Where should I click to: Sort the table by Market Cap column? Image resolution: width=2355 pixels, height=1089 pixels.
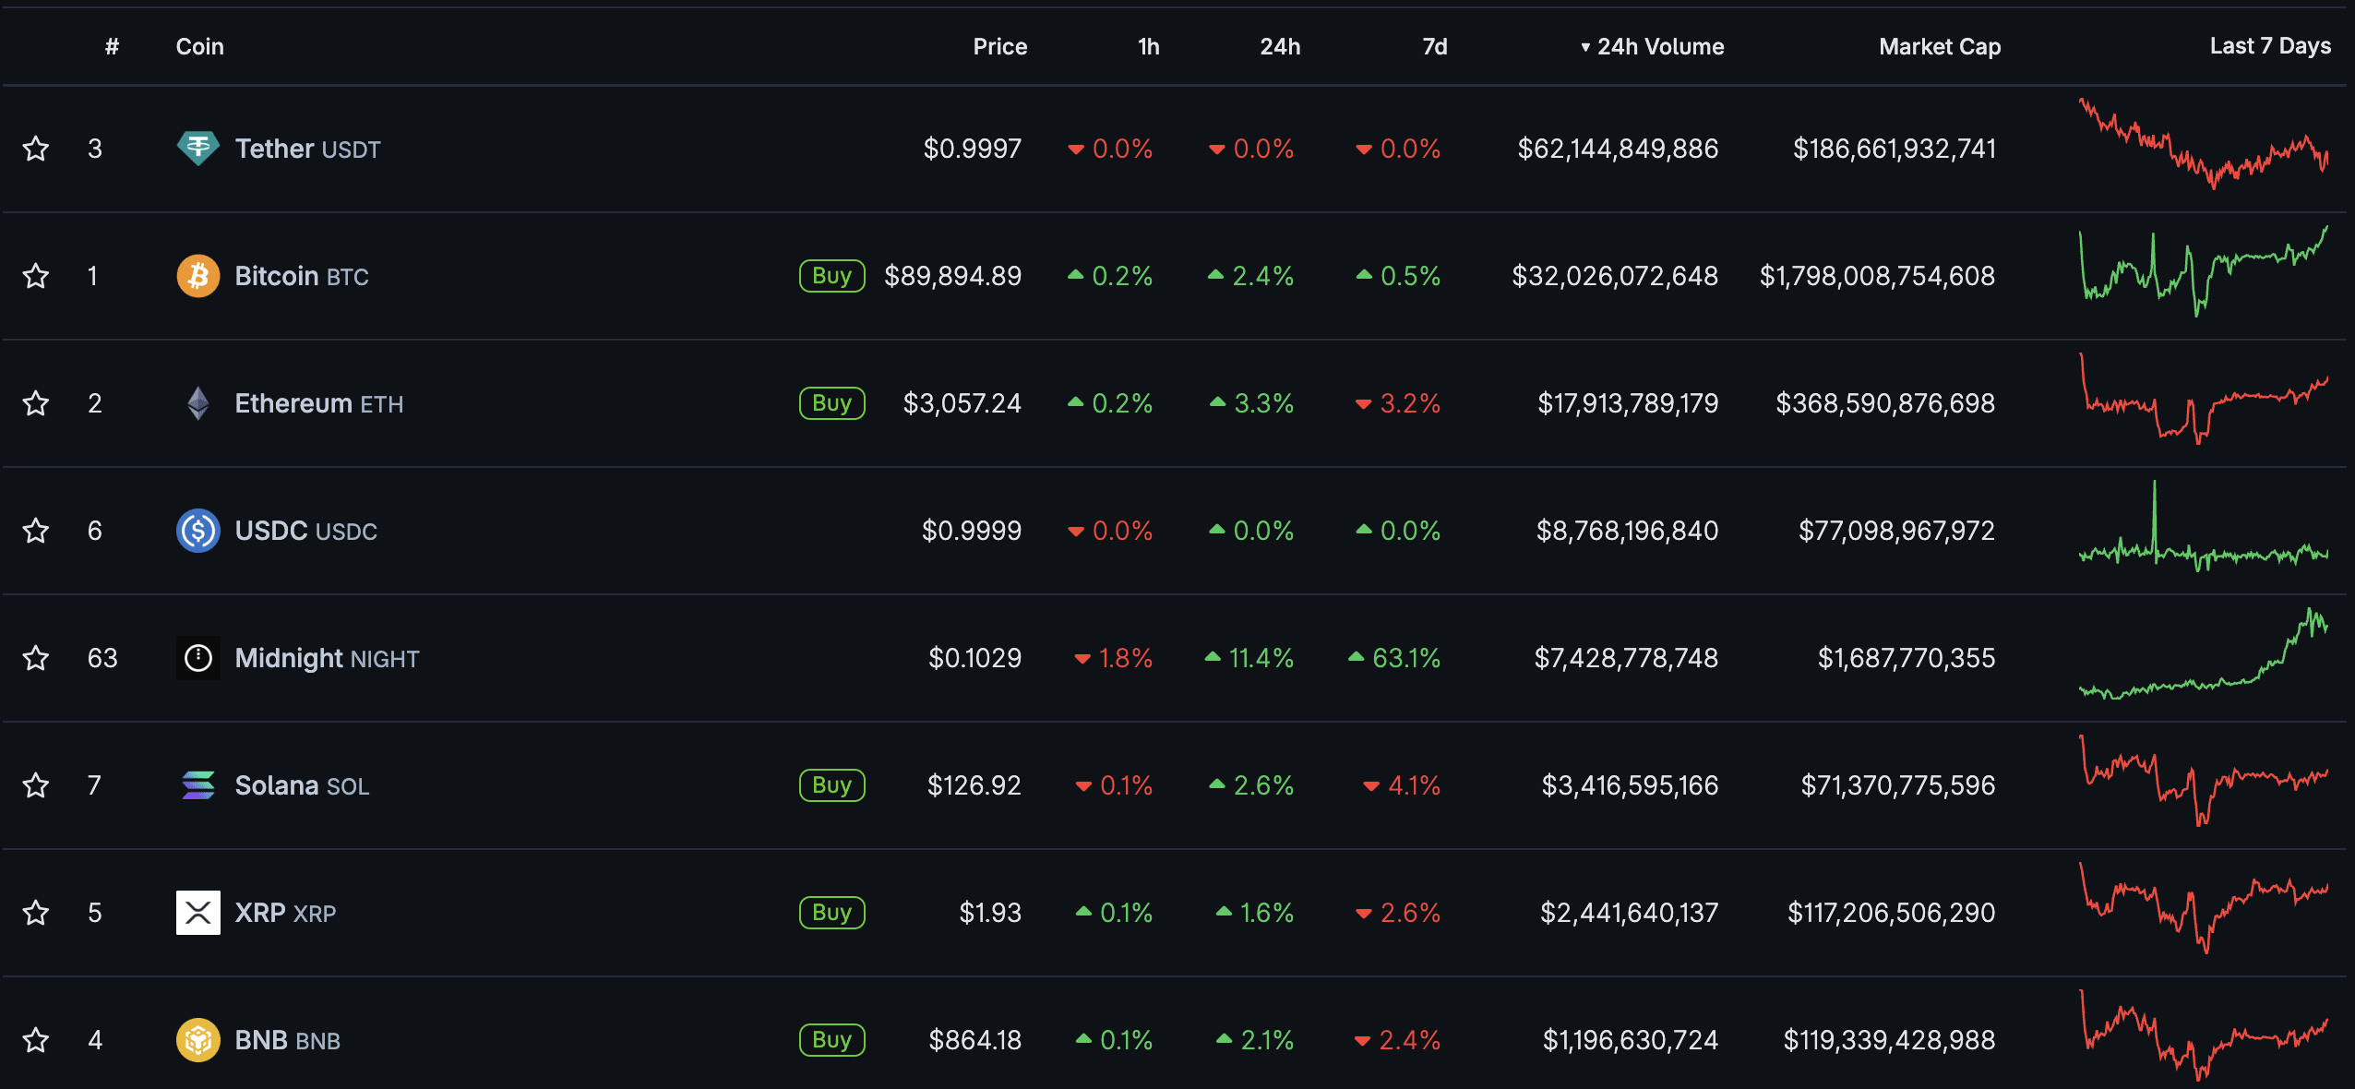[1939, 46]
